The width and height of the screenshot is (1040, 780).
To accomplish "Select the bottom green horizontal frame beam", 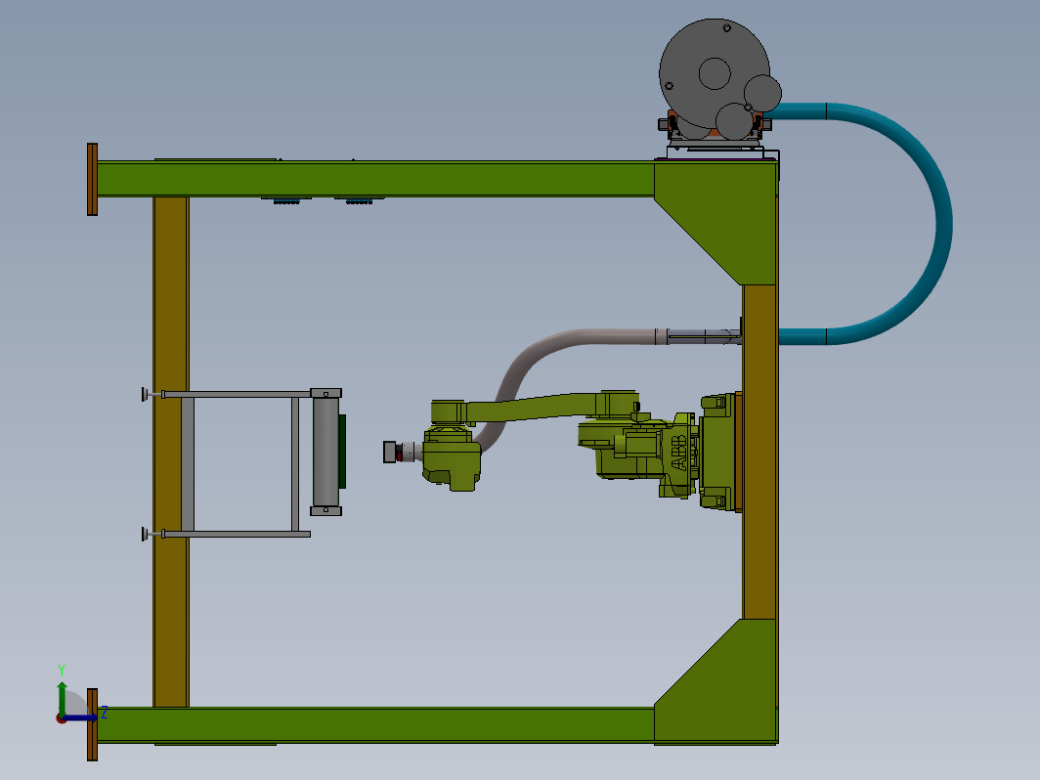I will pyautogui.click(x=375, y=724).
